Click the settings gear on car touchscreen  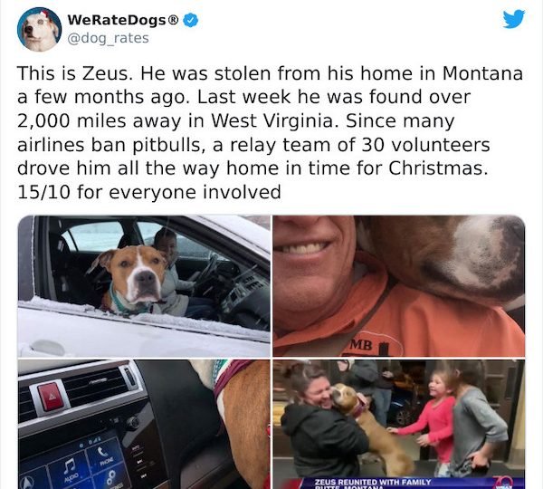[110, 477]
